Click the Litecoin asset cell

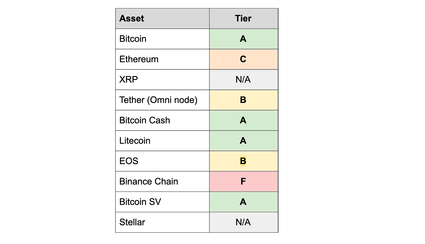(162, 141)
